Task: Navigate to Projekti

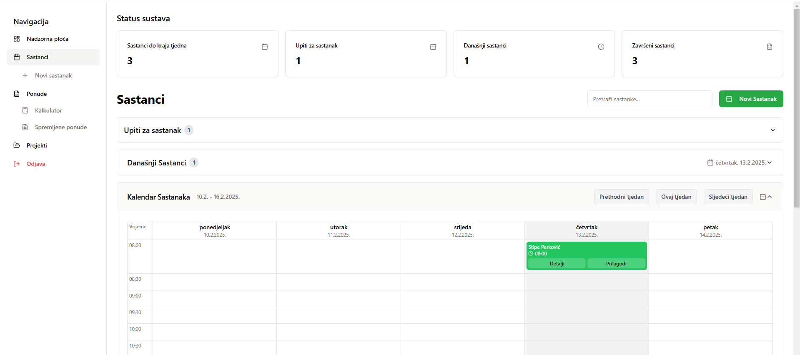Action: [53, 145]
